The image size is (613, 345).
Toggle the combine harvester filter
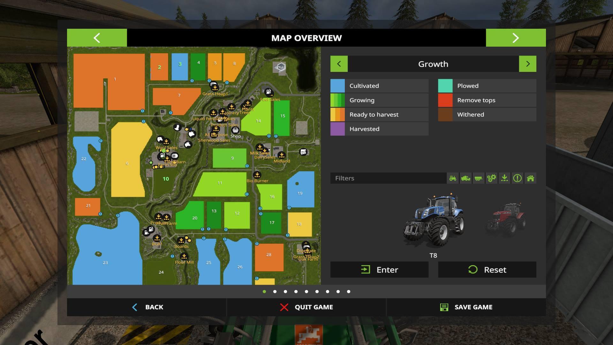click(x=465, y=178)
